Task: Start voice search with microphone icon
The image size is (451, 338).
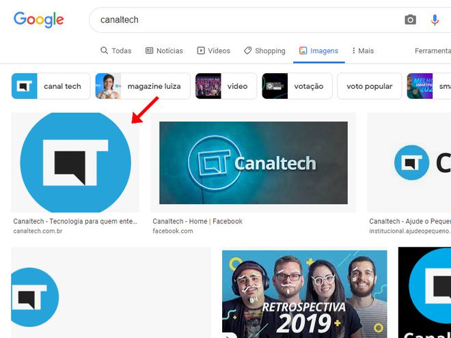Action: pyautogui.click(x=435, y=20)
